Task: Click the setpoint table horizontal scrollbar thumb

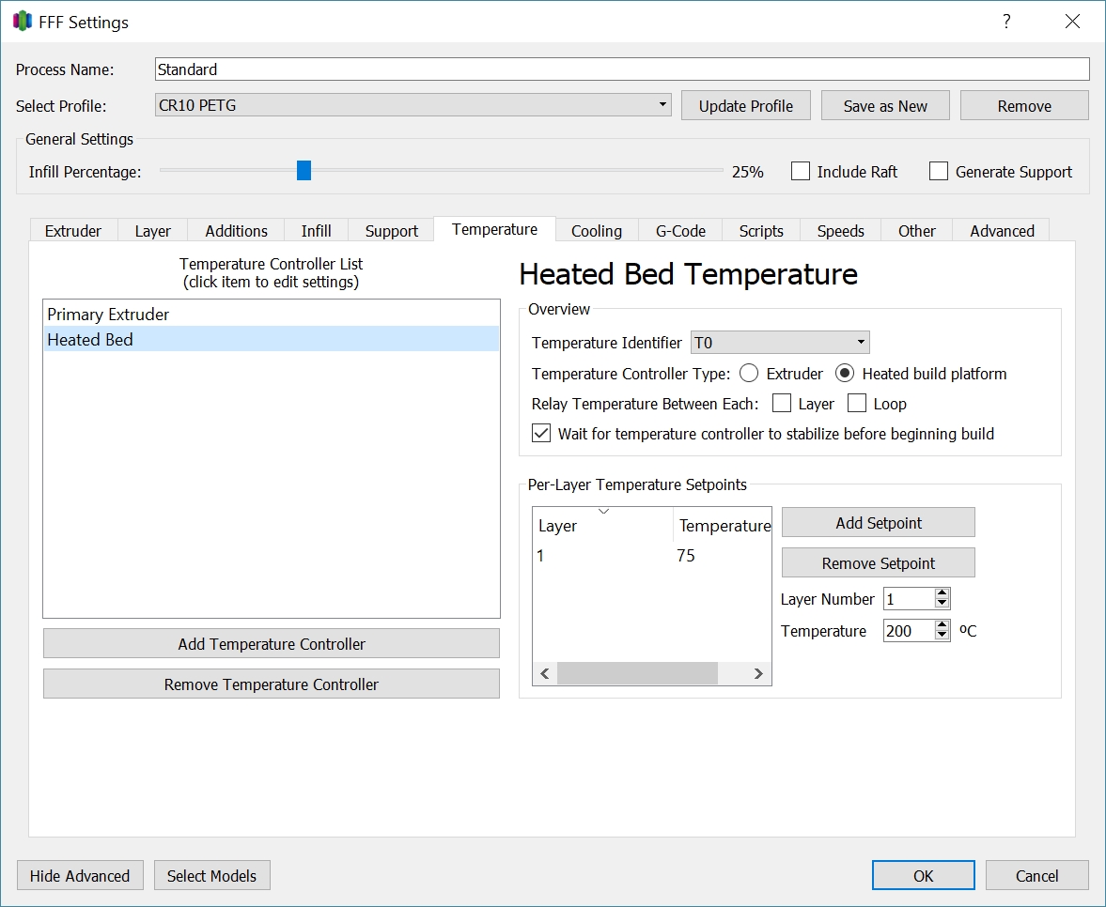Action: coord(638,673)
